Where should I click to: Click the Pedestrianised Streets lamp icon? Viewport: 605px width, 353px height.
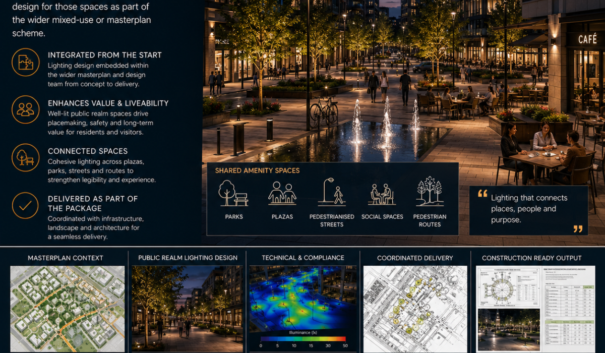332,192
